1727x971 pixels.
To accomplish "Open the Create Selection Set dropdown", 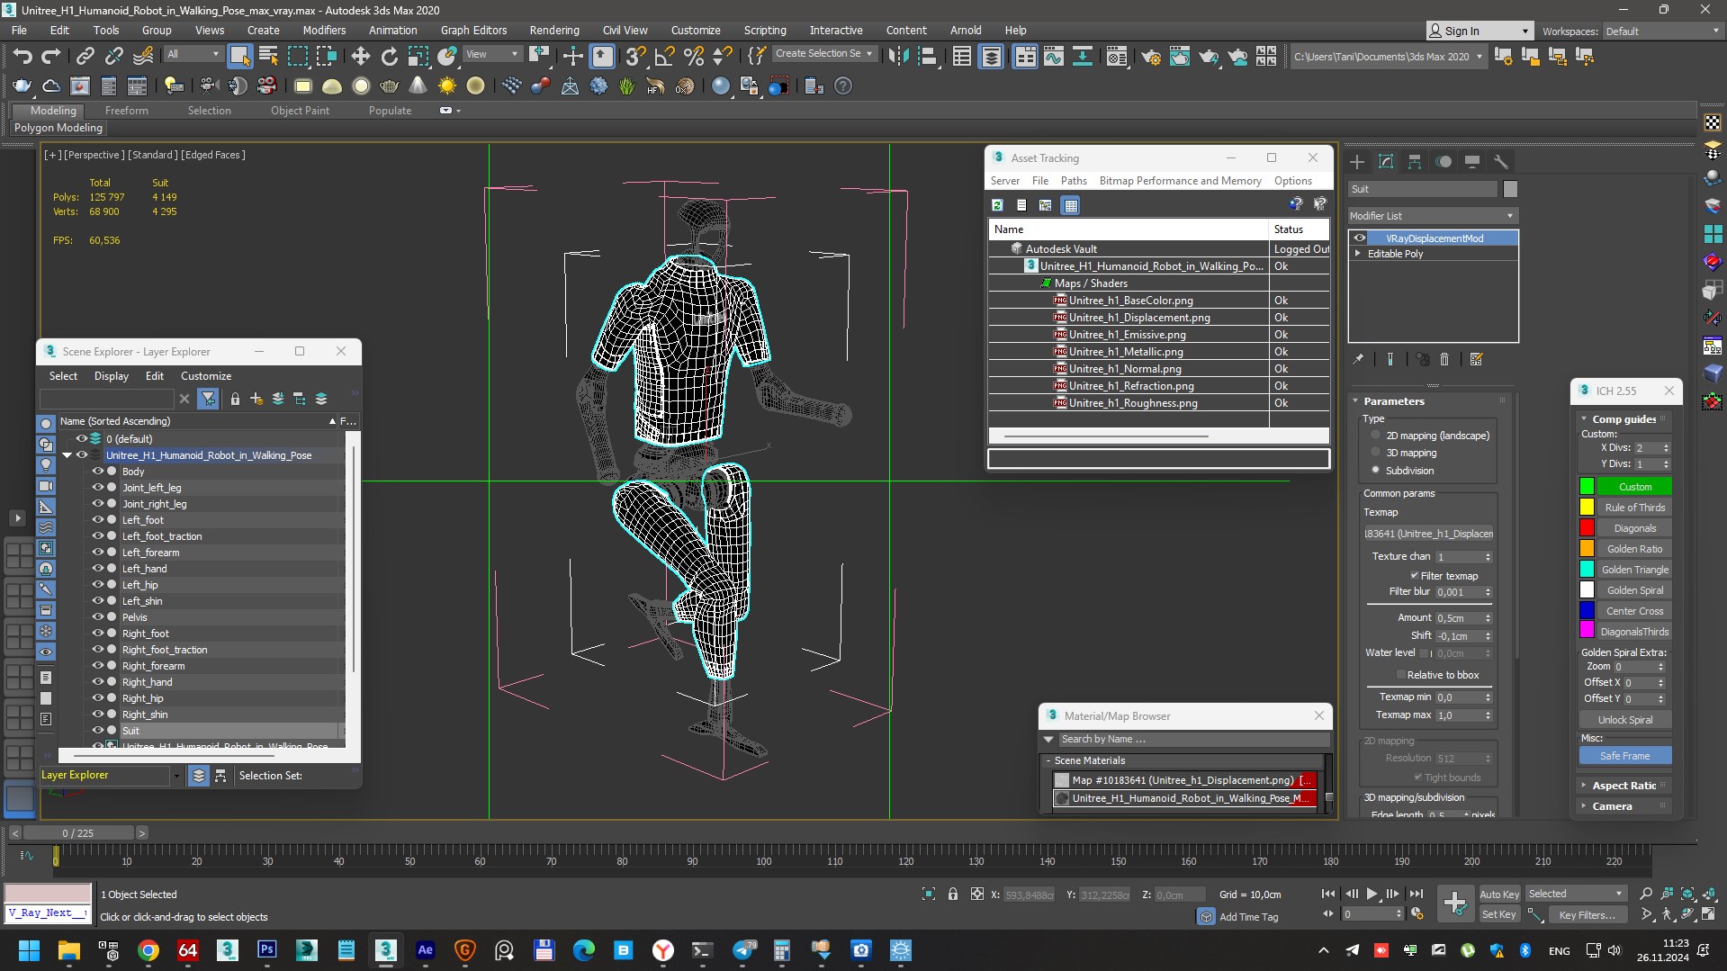I will click(x=823, y=54).
